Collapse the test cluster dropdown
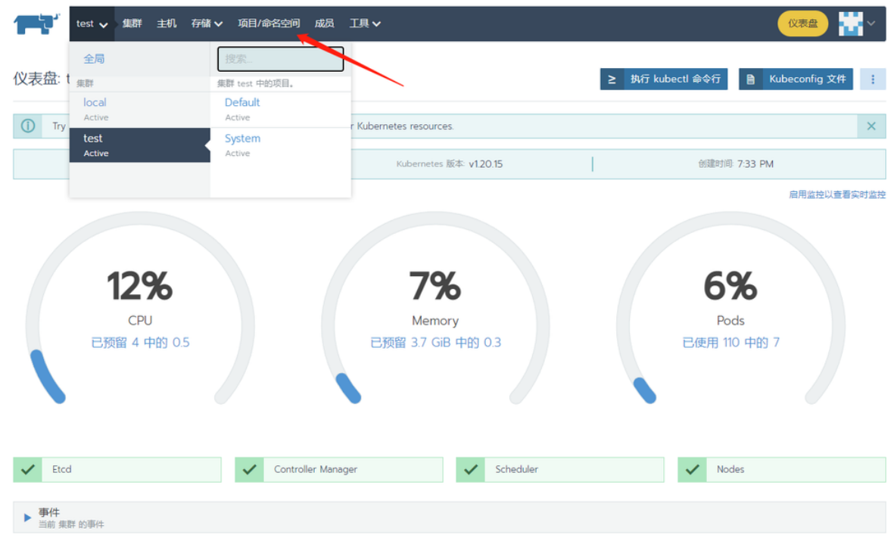894x550 pixels. 92,23
